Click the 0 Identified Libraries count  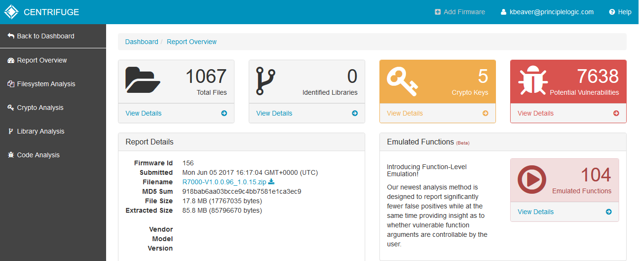352,76
